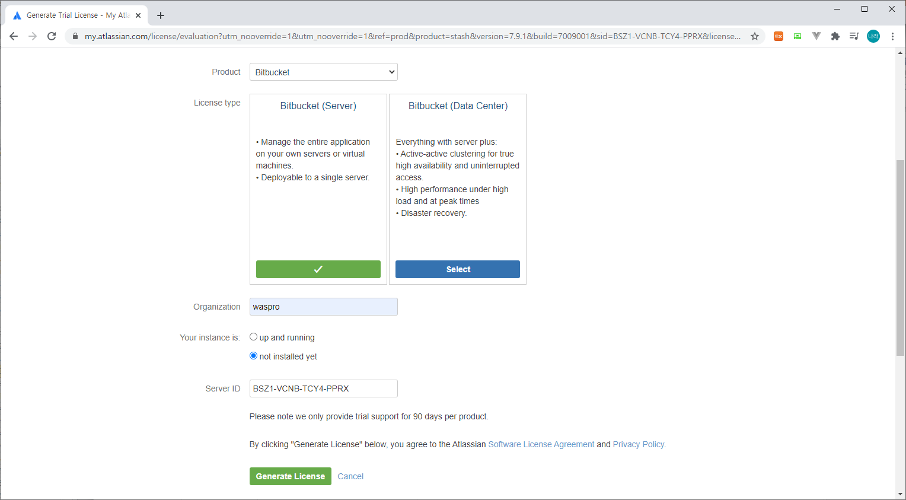Bookmark this page with the star

[755, 36]
